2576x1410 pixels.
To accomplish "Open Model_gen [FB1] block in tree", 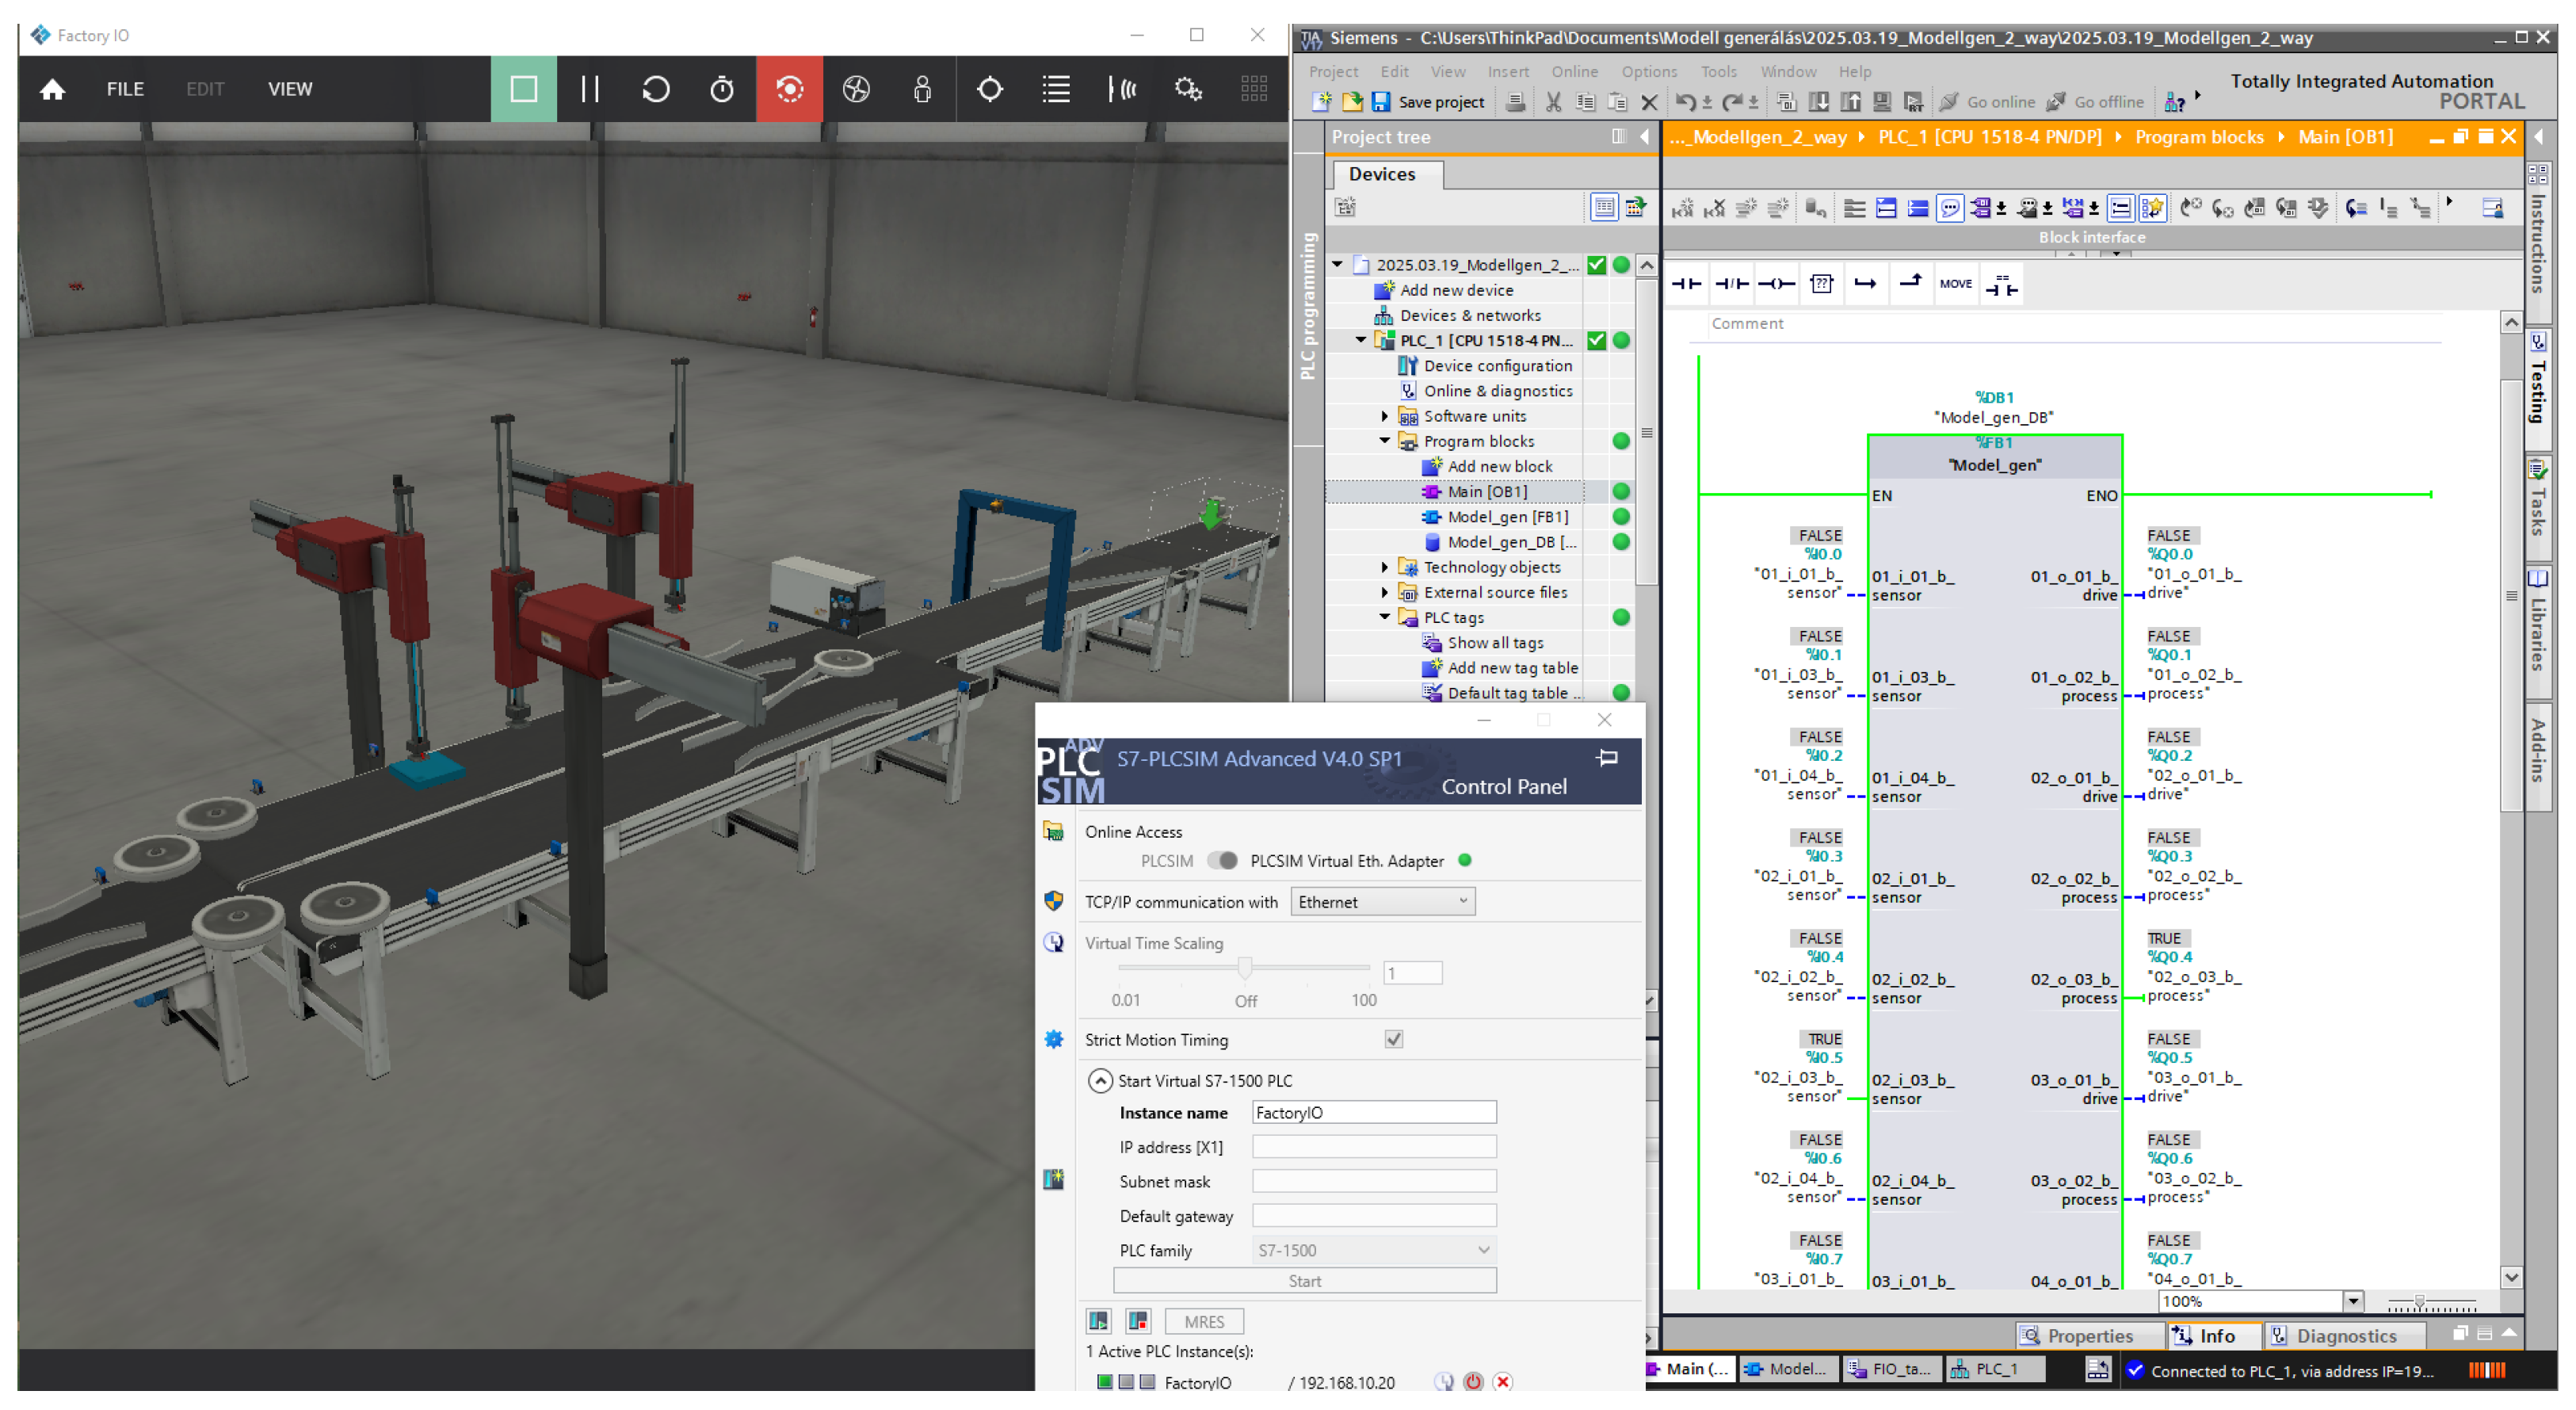I will click(x=1507, y=517).
